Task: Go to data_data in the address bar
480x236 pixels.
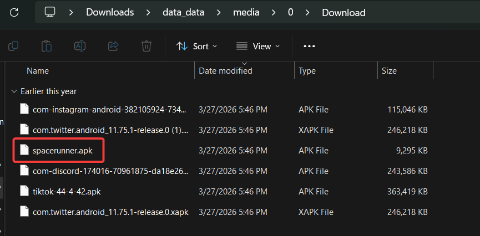Action: 183,13
